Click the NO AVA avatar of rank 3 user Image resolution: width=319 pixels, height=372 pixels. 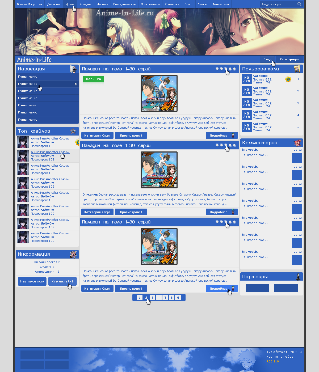[x=247, y=103]
